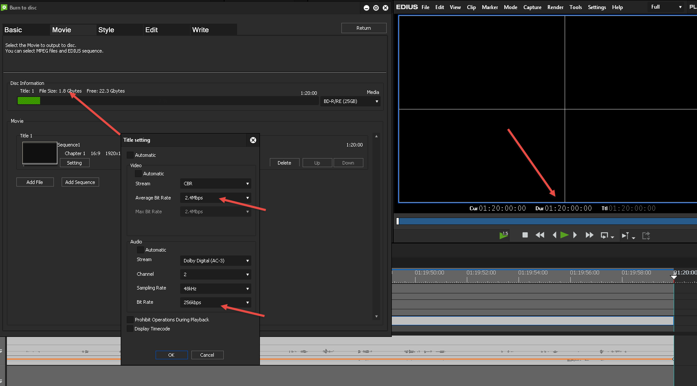Confirm Title setting with OK
Screen dimensions: 697x386
tap(172, 355)
